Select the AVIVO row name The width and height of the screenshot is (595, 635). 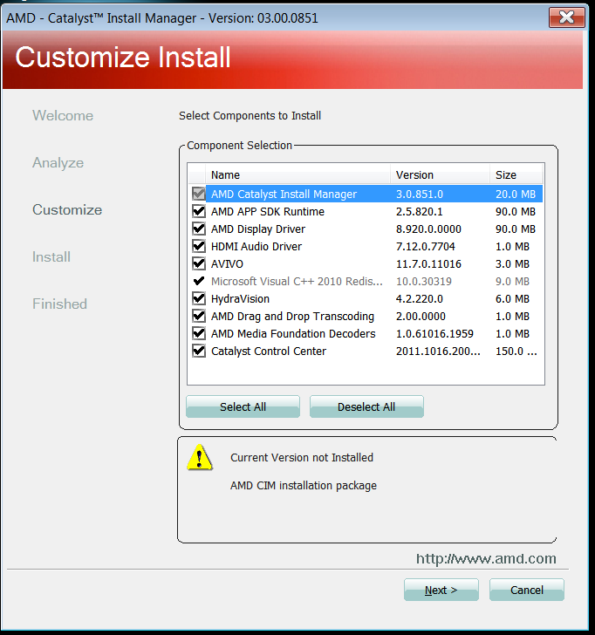(227, 263)
